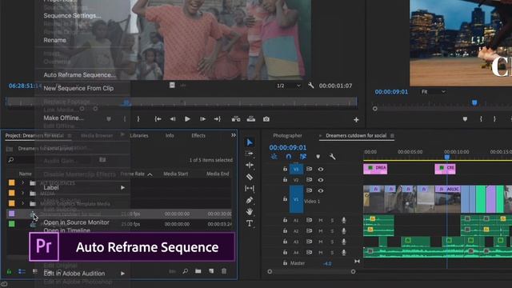Enable voice-over record on track A4
This screenshot has height=288, width=512.
tap(343, 253)
